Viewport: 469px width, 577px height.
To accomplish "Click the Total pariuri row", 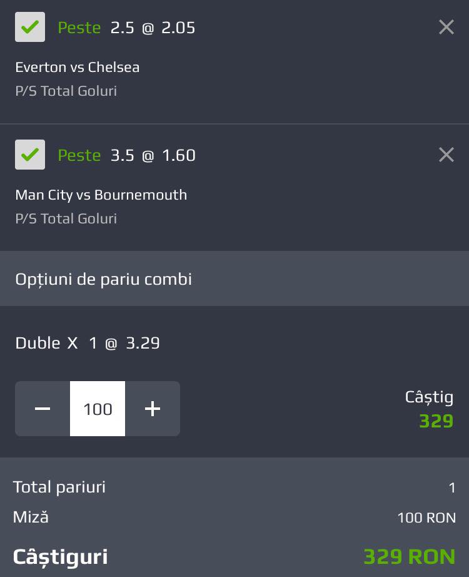I will coord(234,488).
